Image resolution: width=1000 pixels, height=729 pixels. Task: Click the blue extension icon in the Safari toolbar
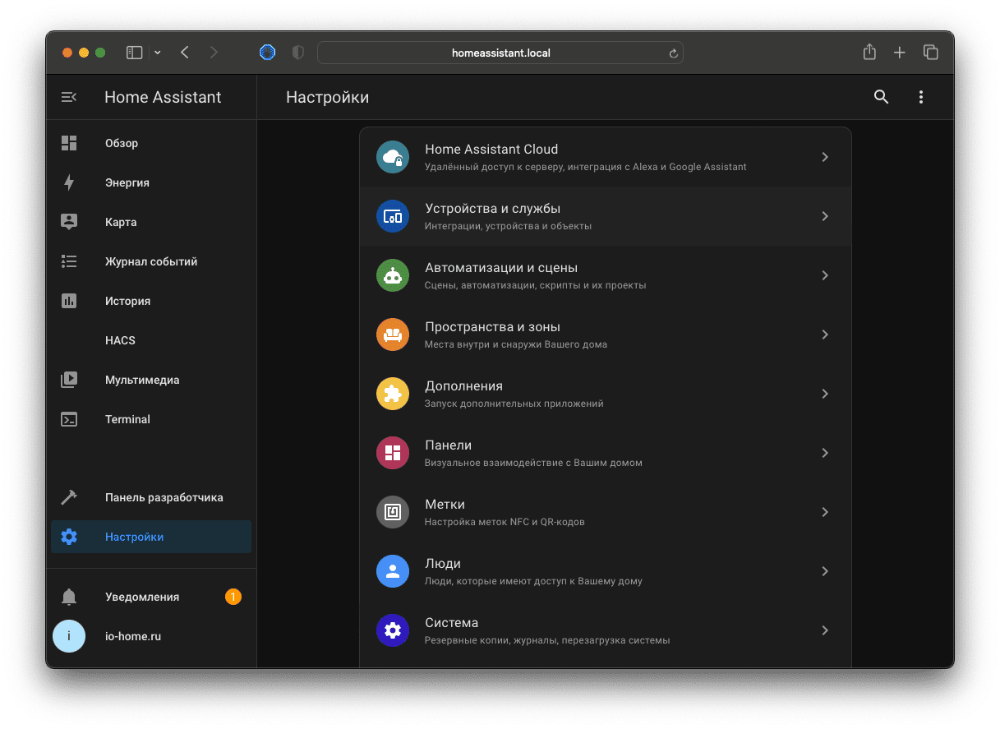click(267, 53)
